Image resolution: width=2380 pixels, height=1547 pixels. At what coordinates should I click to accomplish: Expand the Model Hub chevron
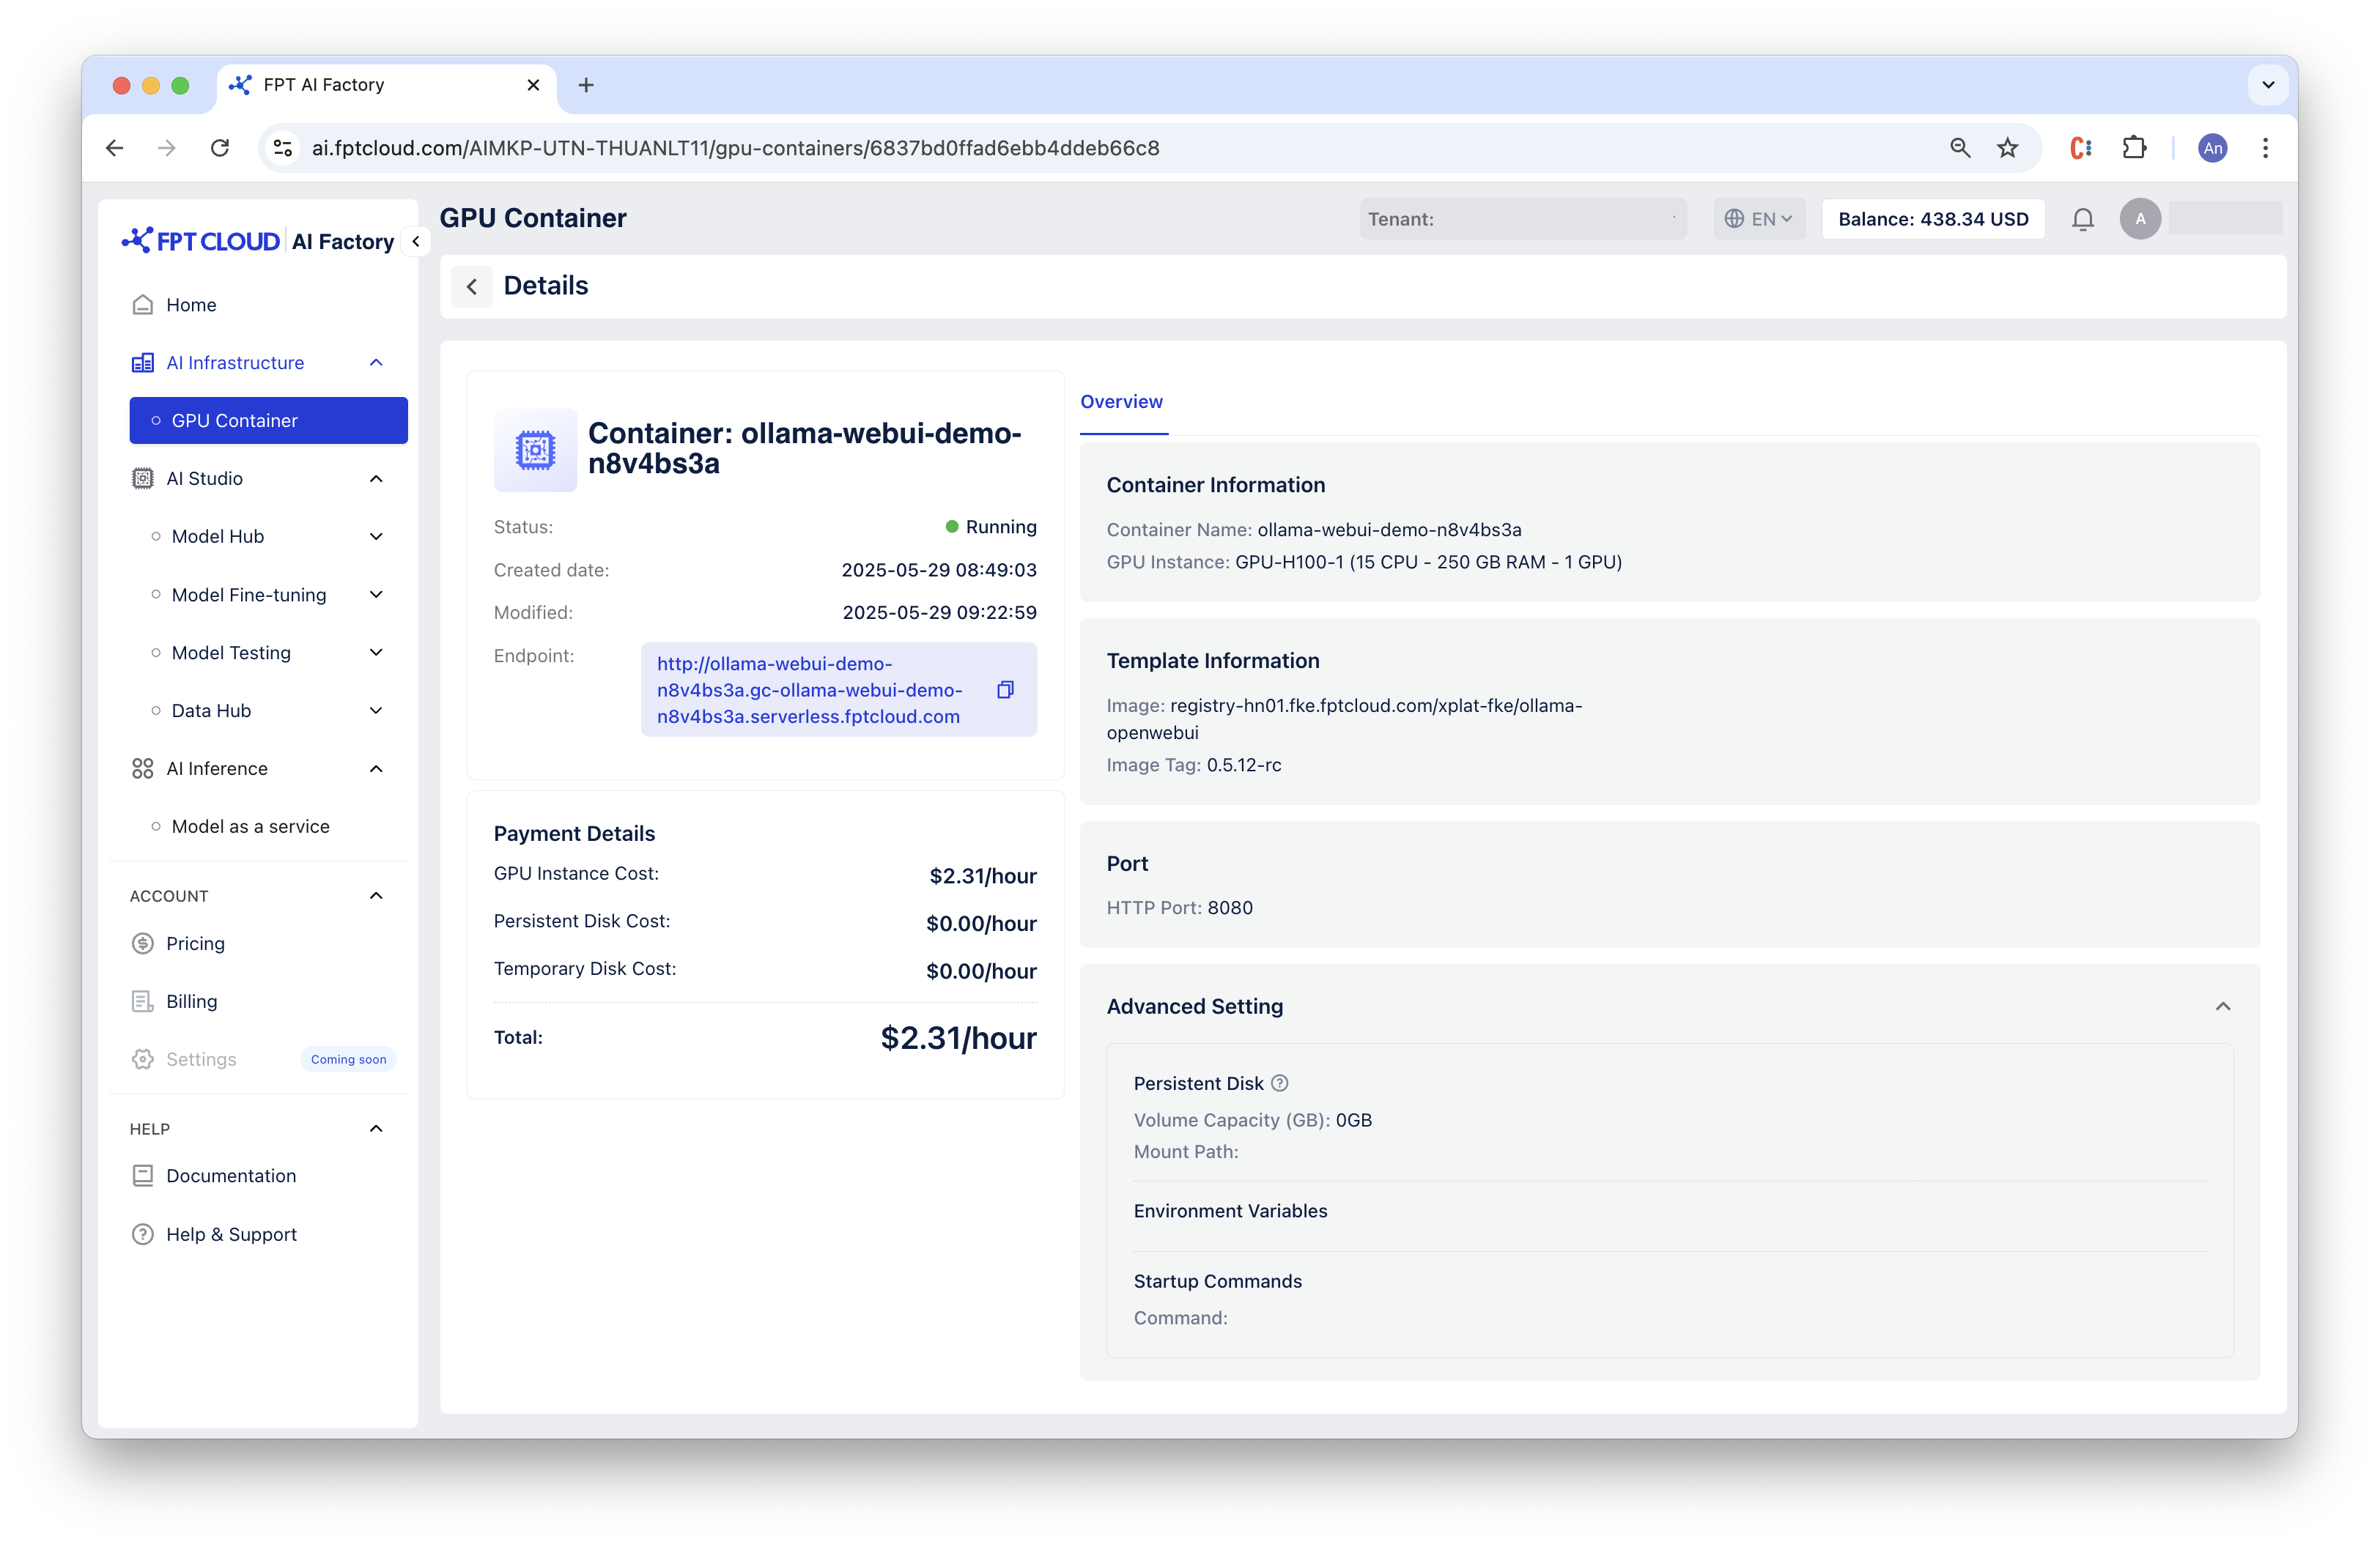point(376,537)
